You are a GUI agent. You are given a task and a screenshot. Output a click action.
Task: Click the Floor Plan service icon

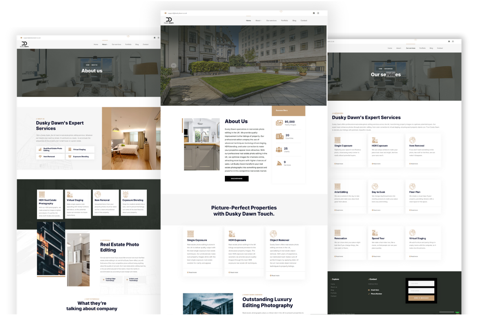click(x=413, y=186)
